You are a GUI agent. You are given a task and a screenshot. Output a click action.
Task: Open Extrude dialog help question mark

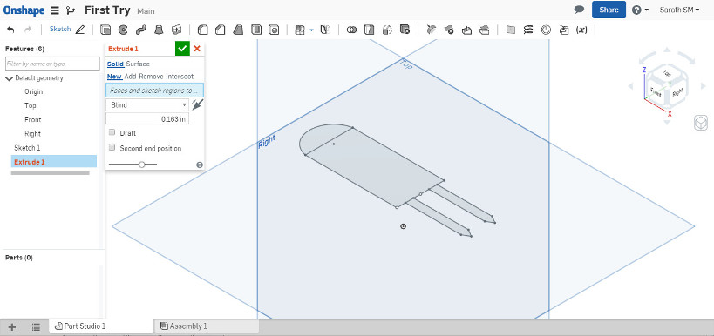coord(200,165)
